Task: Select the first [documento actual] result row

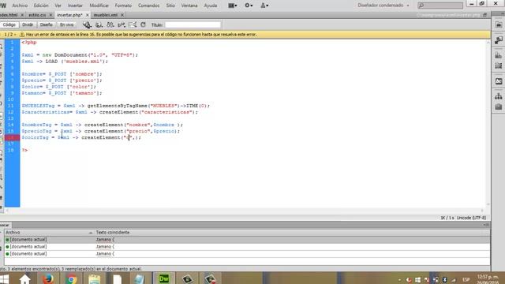Action: coord(247,240)
